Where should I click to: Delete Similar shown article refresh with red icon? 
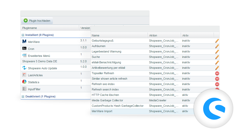(x=217, y=79)
